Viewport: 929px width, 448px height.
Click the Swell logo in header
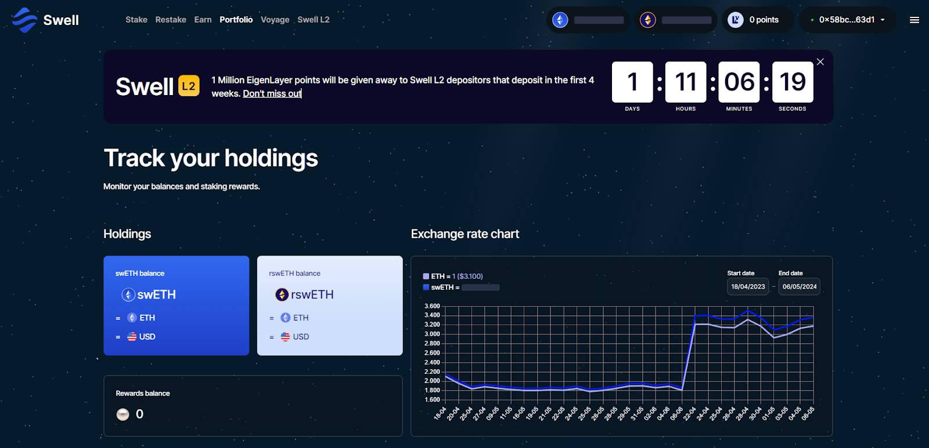click(x=45, y=20)
